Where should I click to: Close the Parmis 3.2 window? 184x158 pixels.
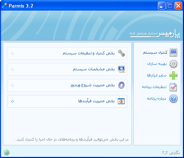coord(178,6)
